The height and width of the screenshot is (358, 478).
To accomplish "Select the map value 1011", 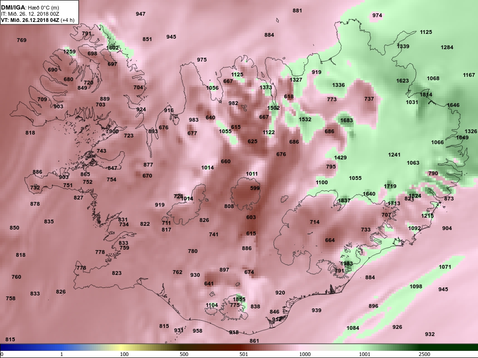I will [252, 174].
